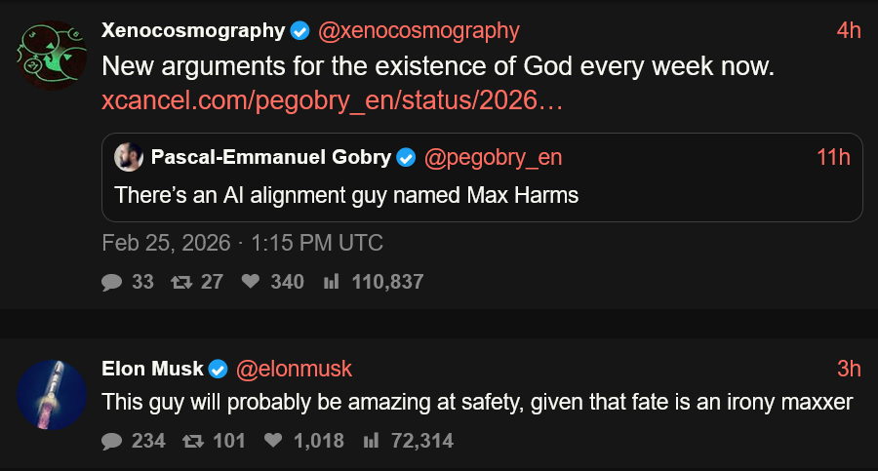
Task: Click the views chart icon showing 110,837
Action: click(332, 282)
